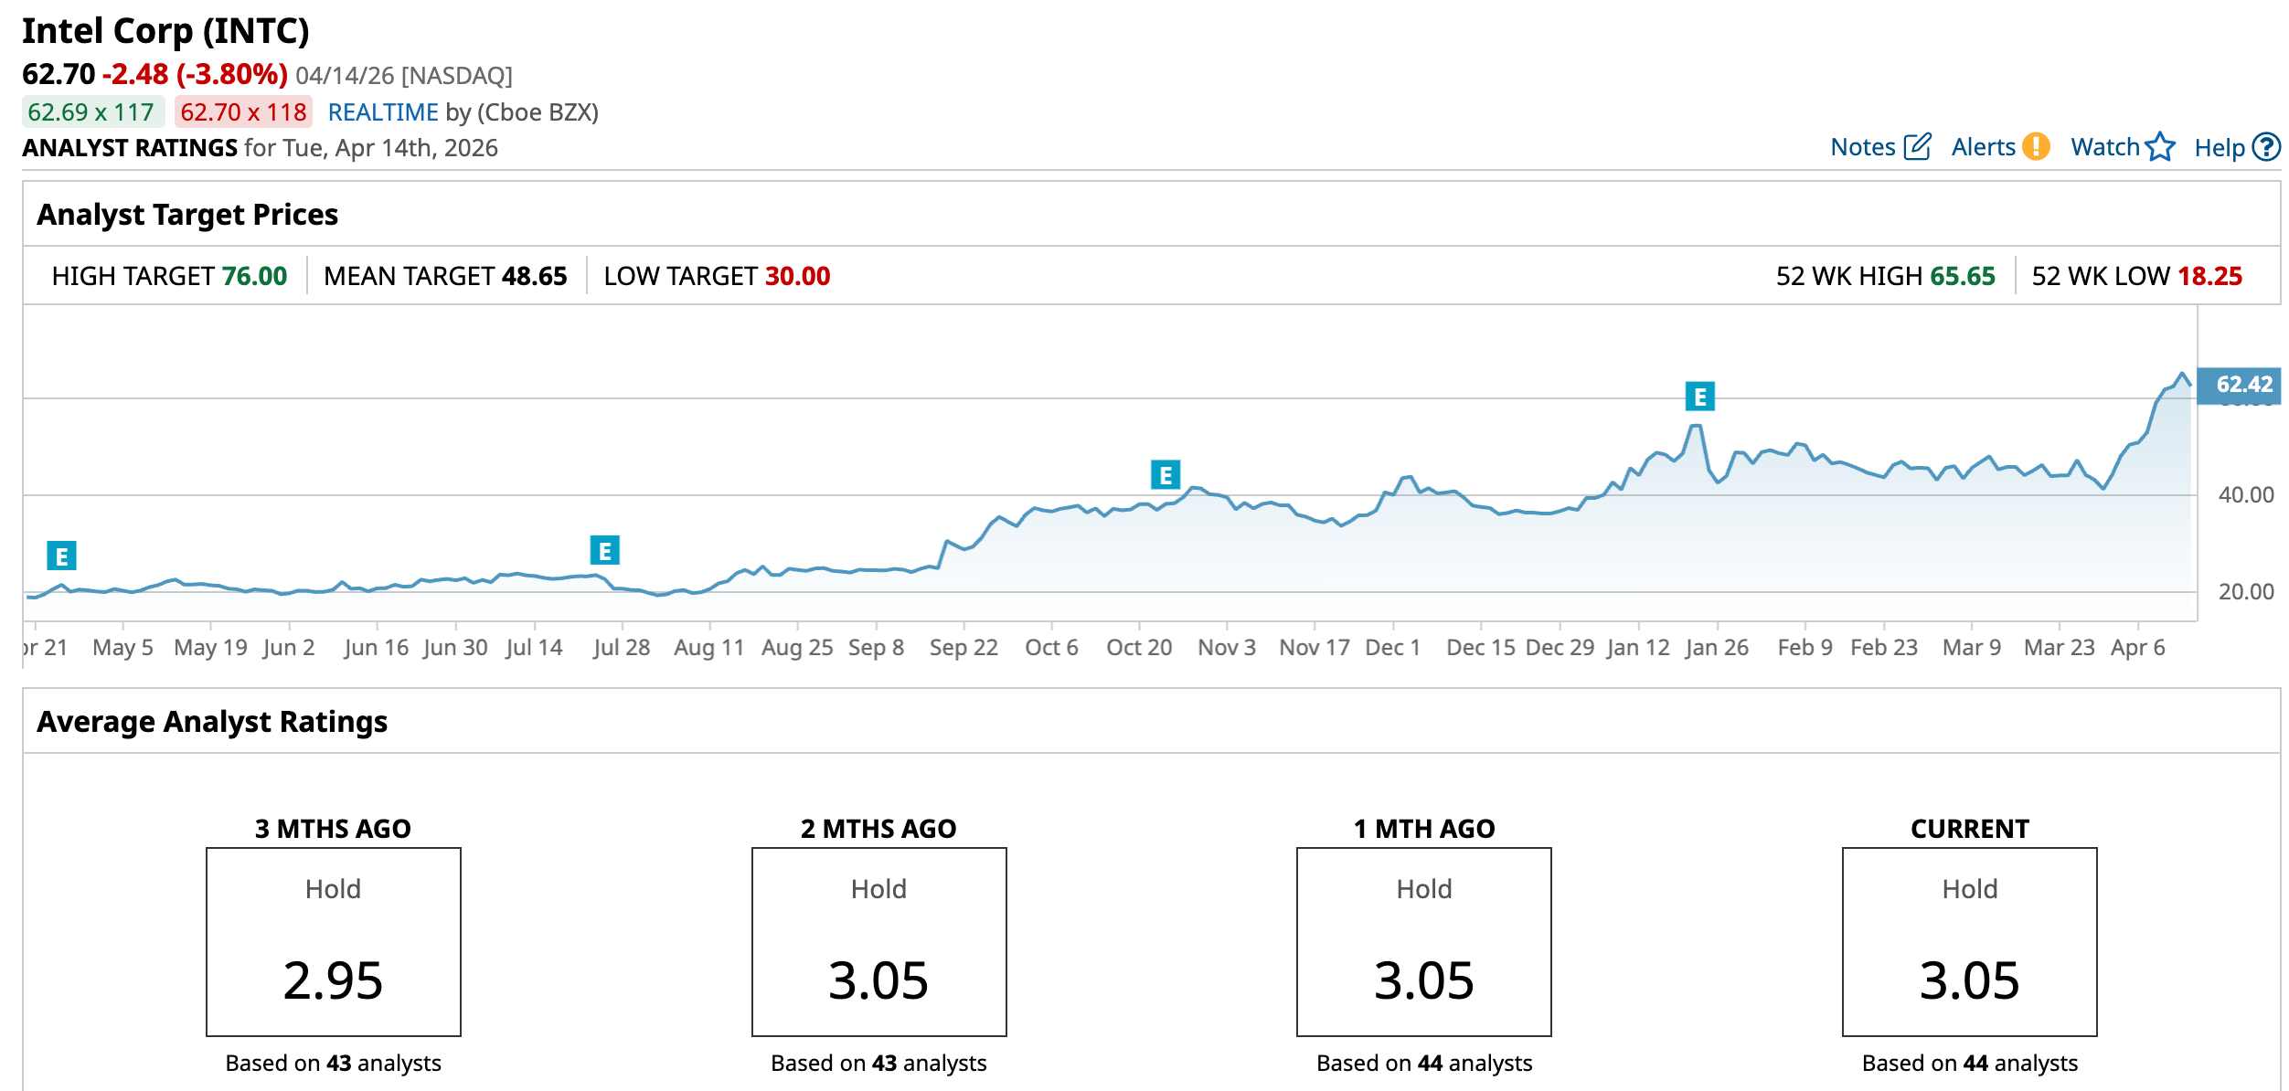Open the Alerts text link
The height and width of the screenshot is (1091, 2289).
(1983, 147)
